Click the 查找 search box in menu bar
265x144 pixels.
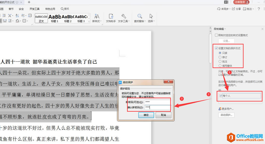pyautogui.click(x=65, y=9)
